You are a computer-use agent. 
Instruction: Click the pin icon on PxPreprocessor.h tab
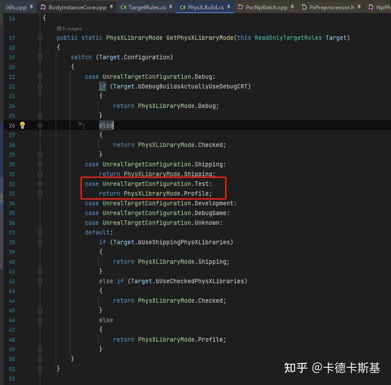click(359, 7)
